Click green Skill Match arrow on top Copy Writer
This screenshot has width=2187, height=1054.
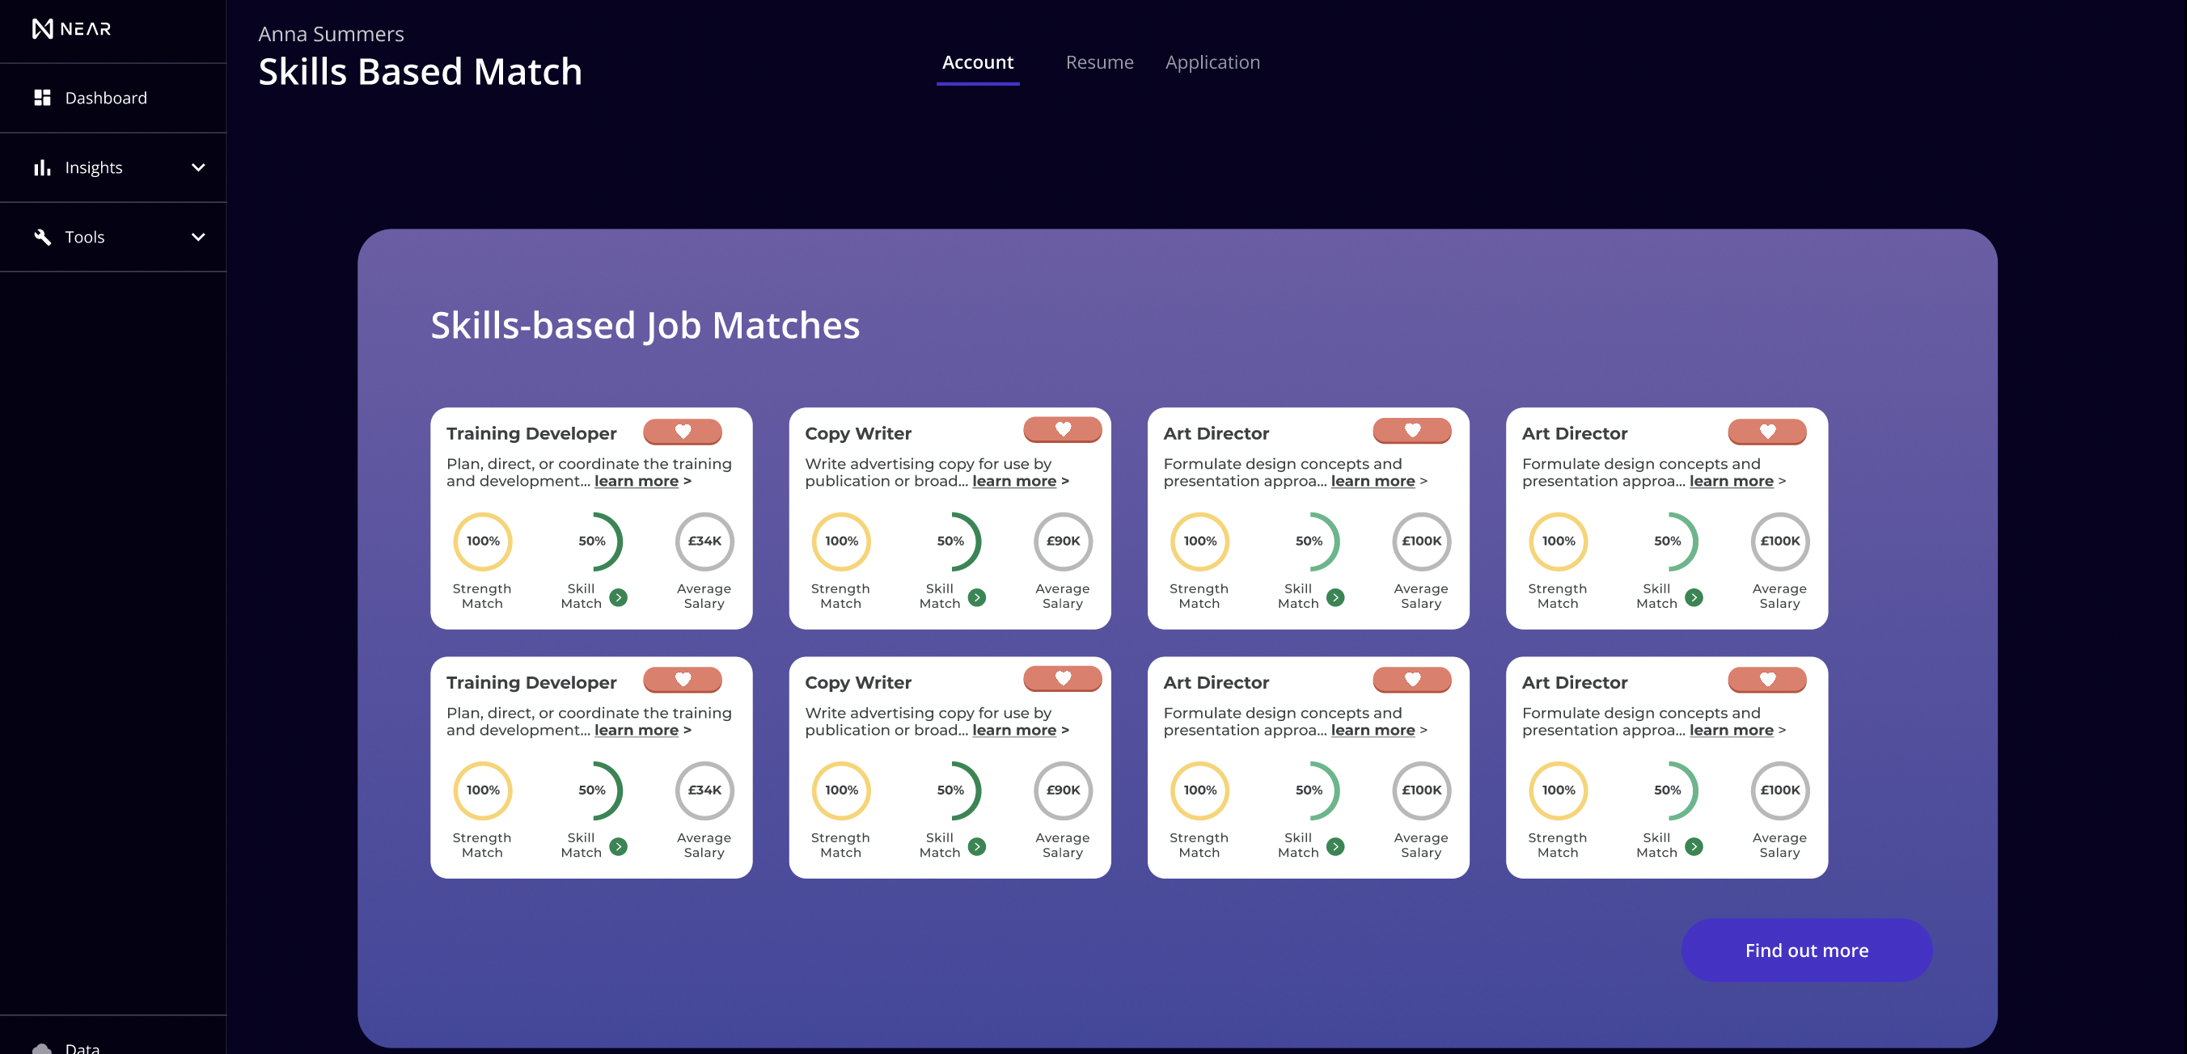click(x=977, y=597)
